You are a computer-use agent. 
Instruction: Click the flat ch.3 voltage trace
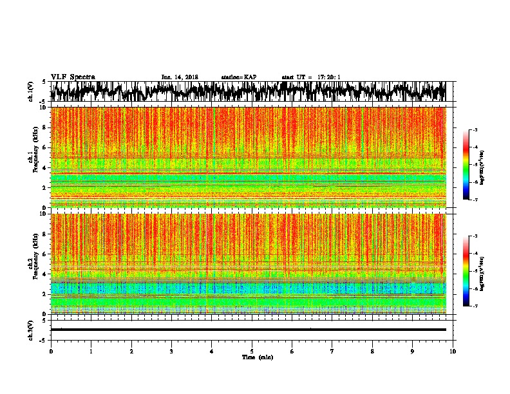click(x=248, y=330)
